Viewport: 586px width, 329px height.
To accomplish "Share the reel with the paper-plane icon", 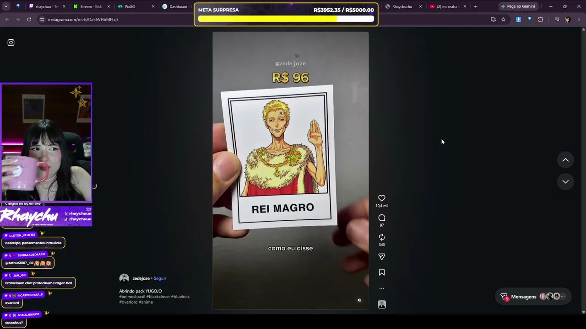I will coord(382,257).
